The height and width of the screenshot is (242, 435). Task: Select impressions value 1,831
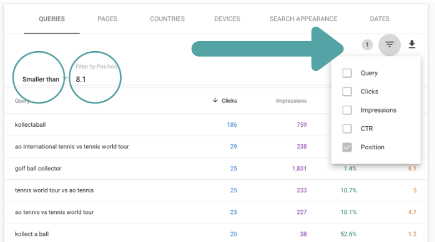click(x=300, y=169)
